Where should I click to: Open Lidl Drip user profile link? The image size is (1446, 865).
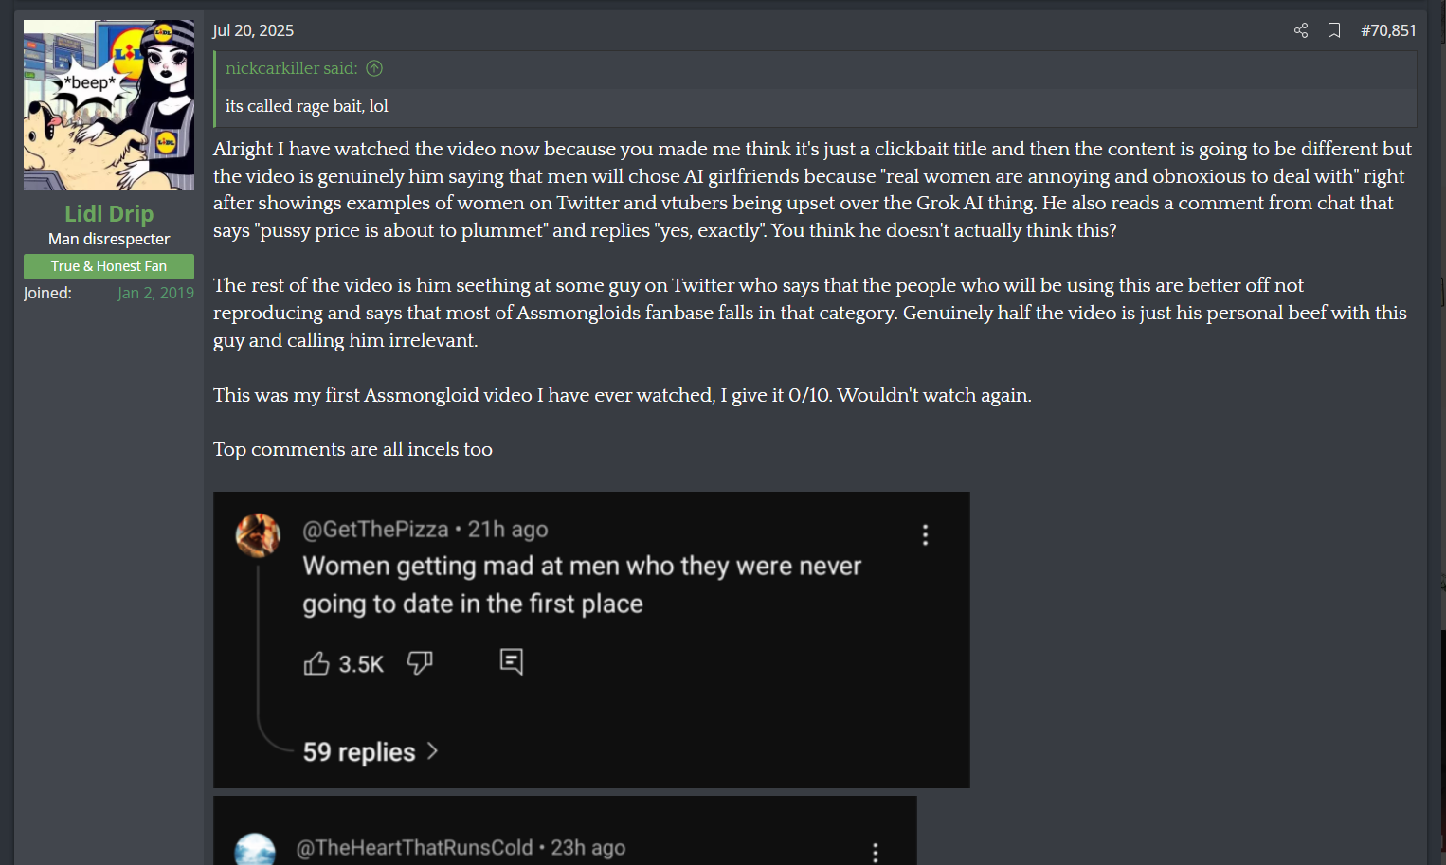109,214
